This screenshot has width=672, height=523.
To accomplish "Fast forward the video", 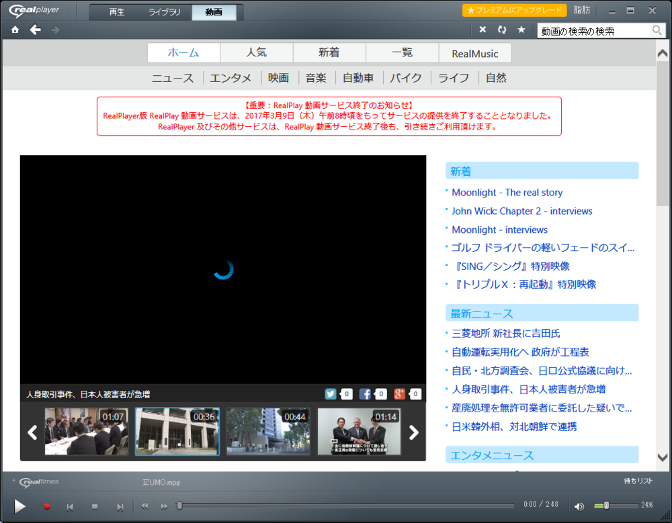I will tap(164, 506).
